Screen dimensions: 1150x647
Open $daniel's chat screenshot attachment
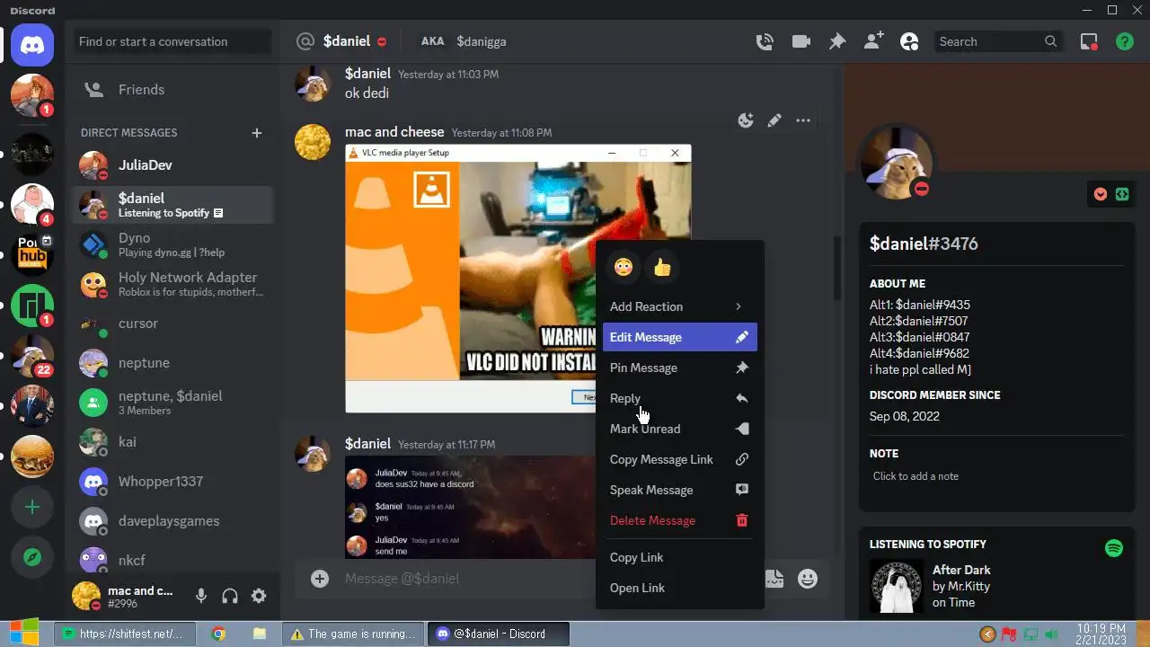[x=470, y=508]
